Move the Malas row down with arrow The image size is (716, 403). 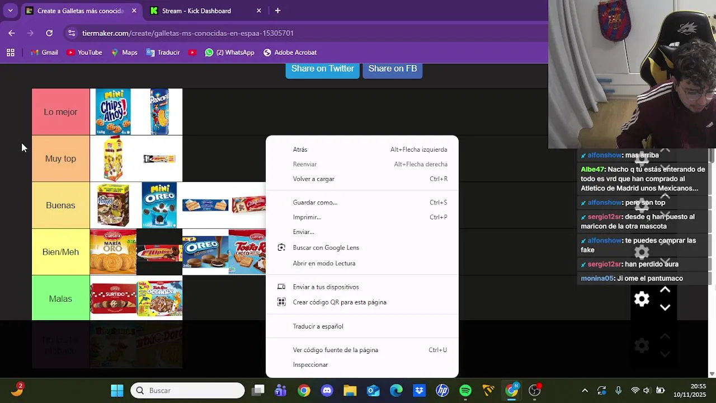coord(665,307)
